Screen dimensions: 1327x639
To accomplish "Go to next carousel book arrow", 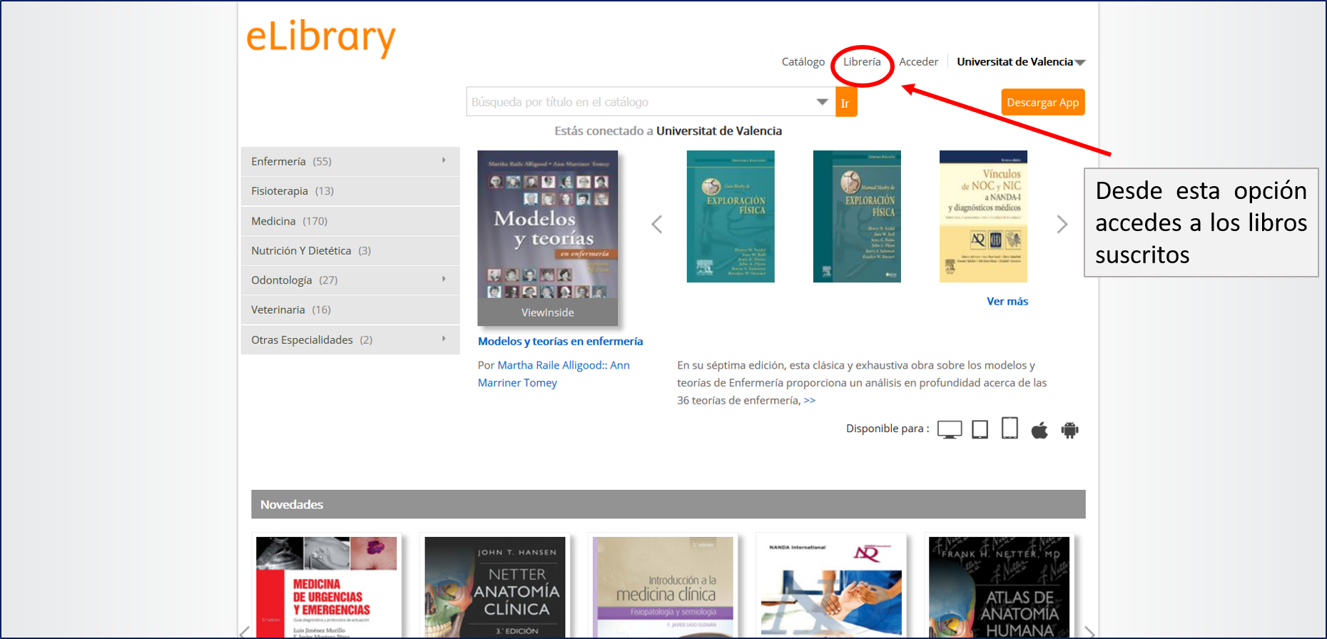I will (1062, 224).
